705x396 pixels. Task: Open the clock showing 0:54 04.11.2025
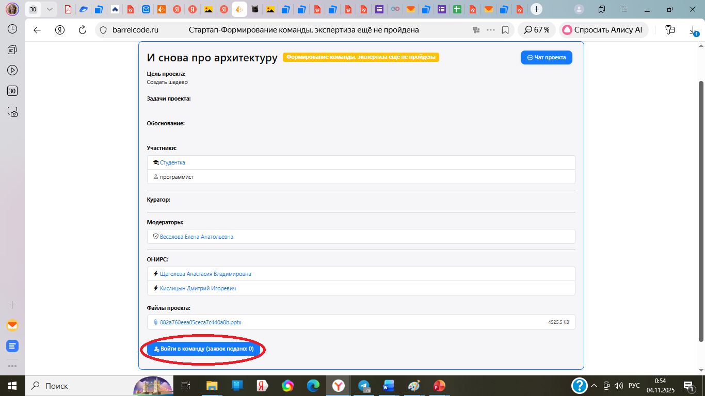pos(660,386)
